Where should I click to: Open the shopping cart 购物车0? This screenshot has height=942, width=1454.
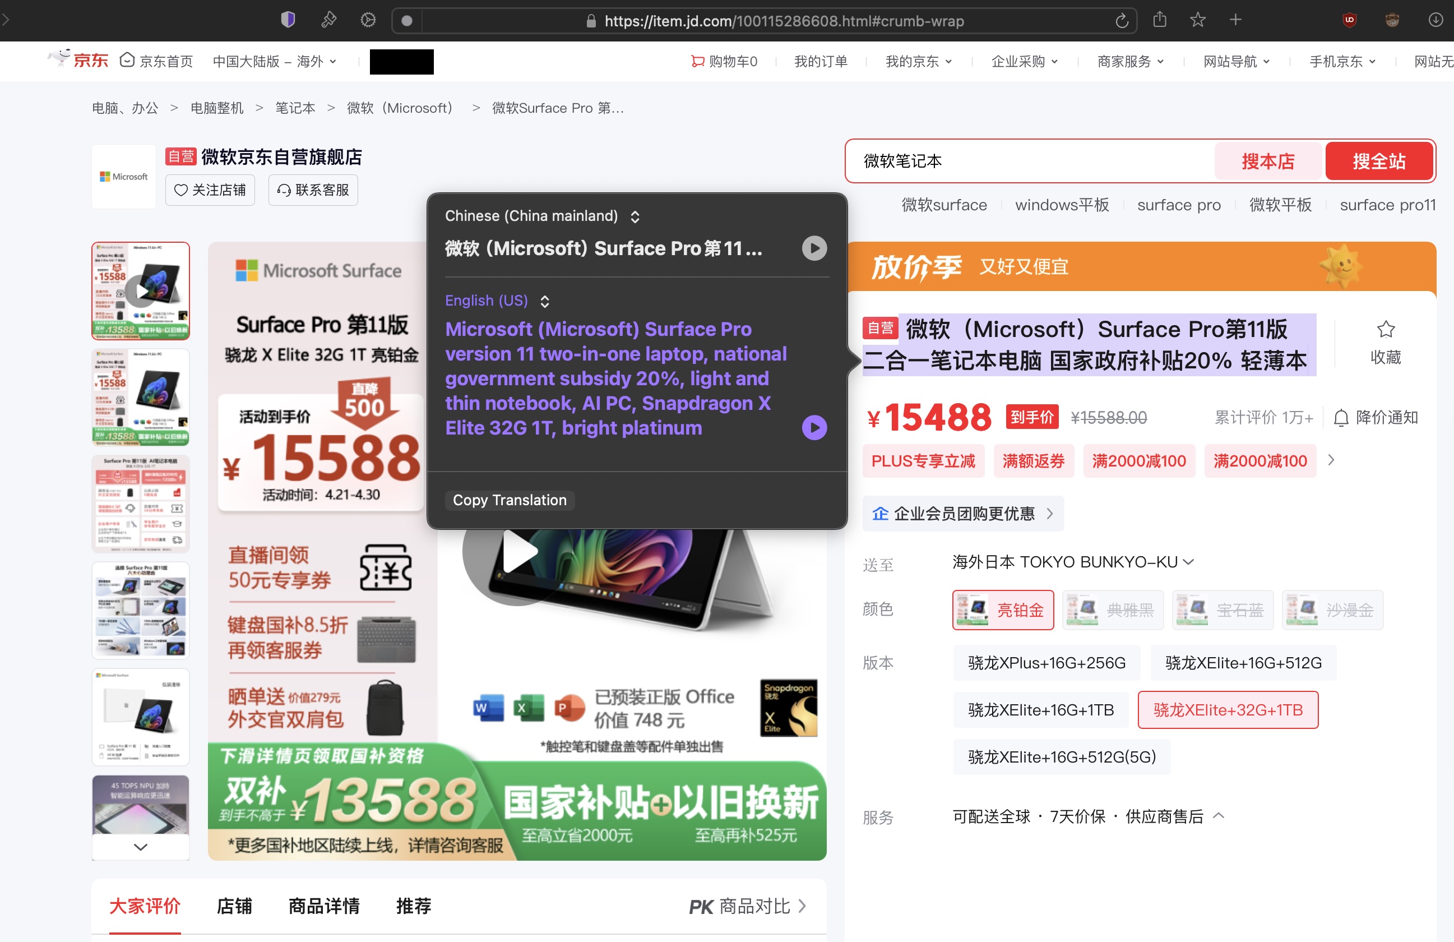(x=724, y=61)
